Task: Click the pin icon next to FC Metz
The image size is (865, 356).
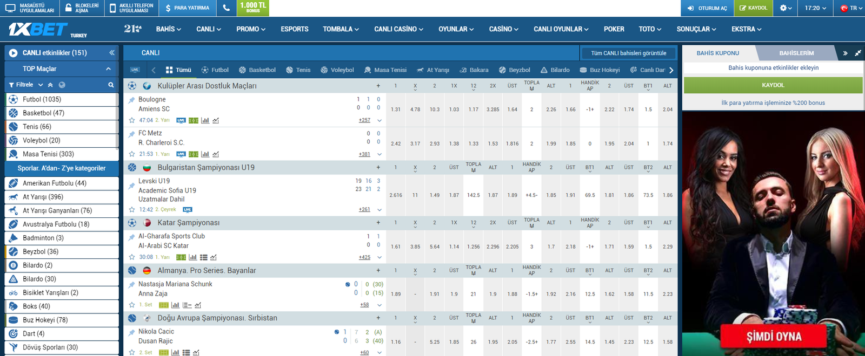Action: pos(131,134)
